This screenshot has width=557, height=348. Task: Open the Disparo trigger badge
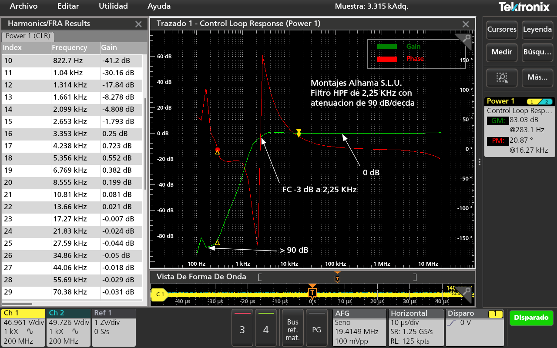coord(474,328)
